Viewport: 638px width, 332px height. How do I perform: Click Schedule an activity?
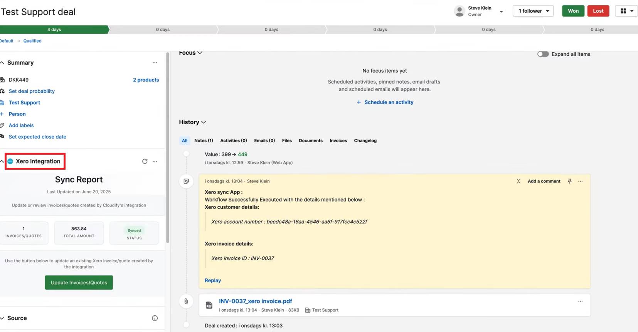(385, 102)
